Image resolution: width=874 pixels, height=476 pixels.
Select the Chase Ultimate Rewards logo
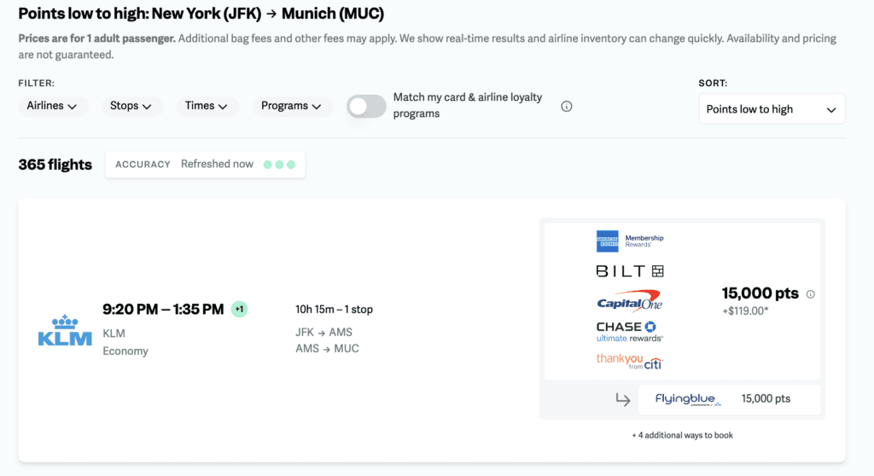630,332
